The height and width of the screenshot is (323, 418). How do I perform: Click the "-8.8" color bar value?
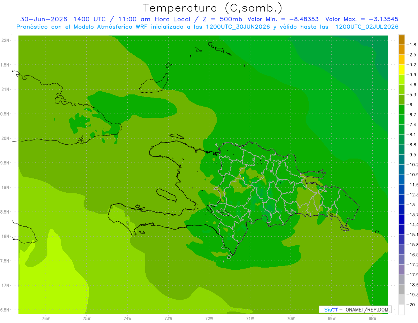(411, 144)
